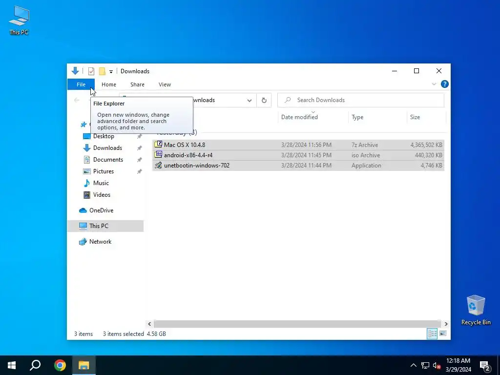The width and height of the screenshot is (500, 375).
Task: Click the blue Downloads arrow title icon
Action: pos(75,71)
